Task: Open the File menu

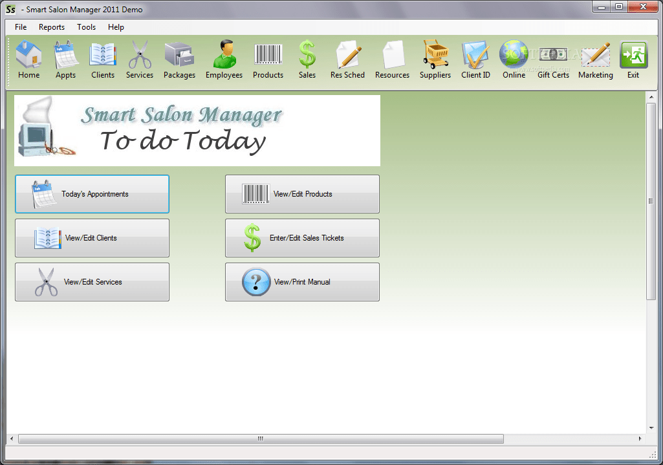Action: point(21,27)
